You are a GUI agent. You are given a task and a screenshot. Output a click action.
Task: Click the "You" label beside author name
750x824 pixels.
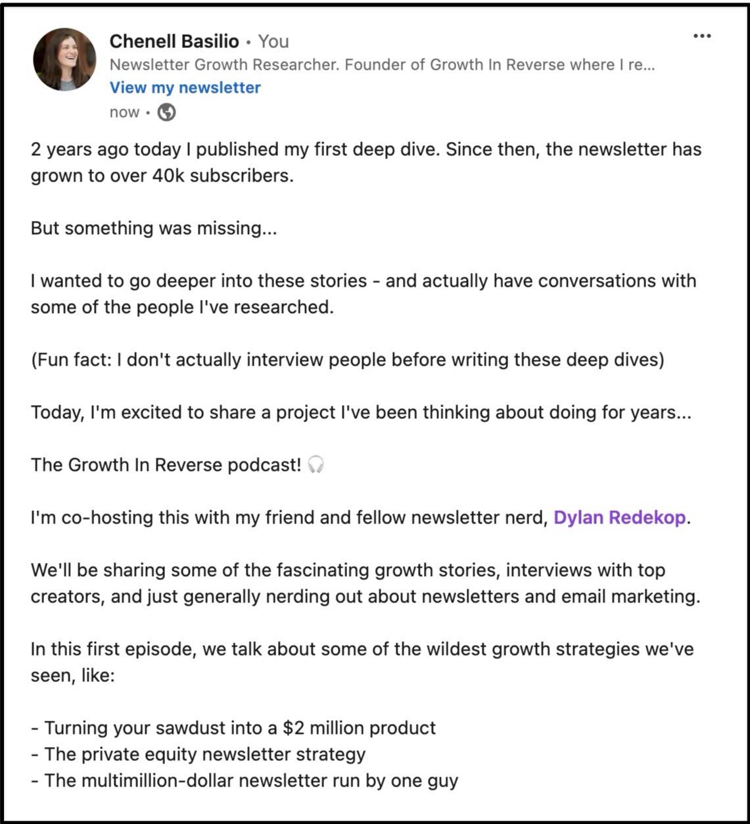click(x=273, y=41)
